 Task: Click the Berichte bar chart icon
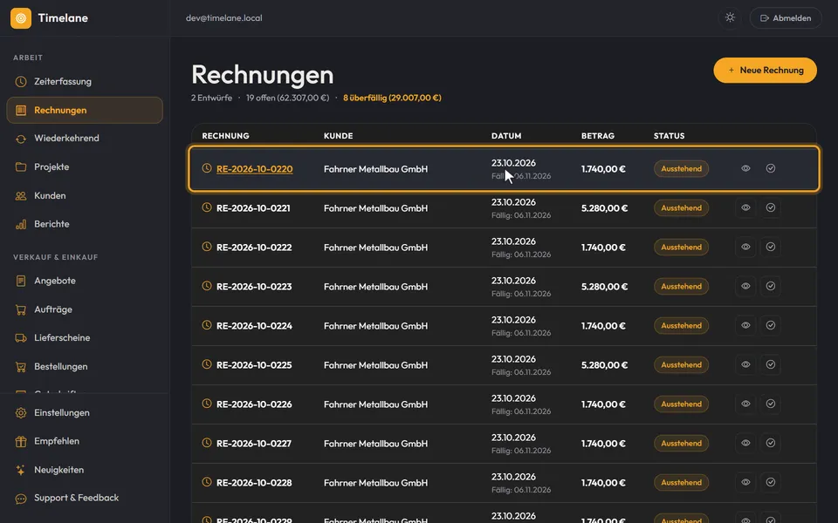(21, 224)
